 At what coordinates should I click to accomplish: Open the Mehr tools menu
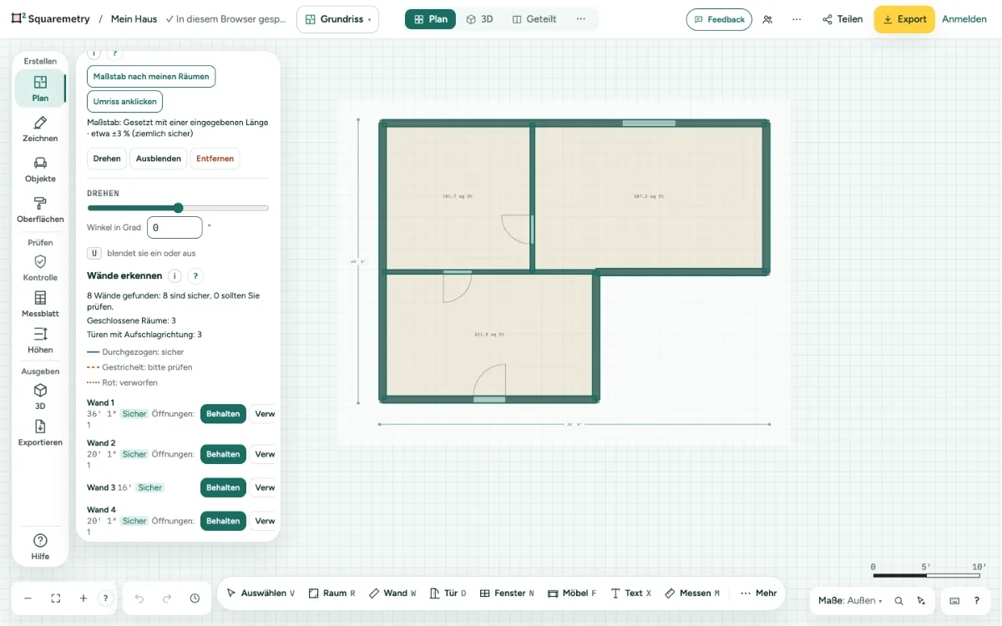758,593
